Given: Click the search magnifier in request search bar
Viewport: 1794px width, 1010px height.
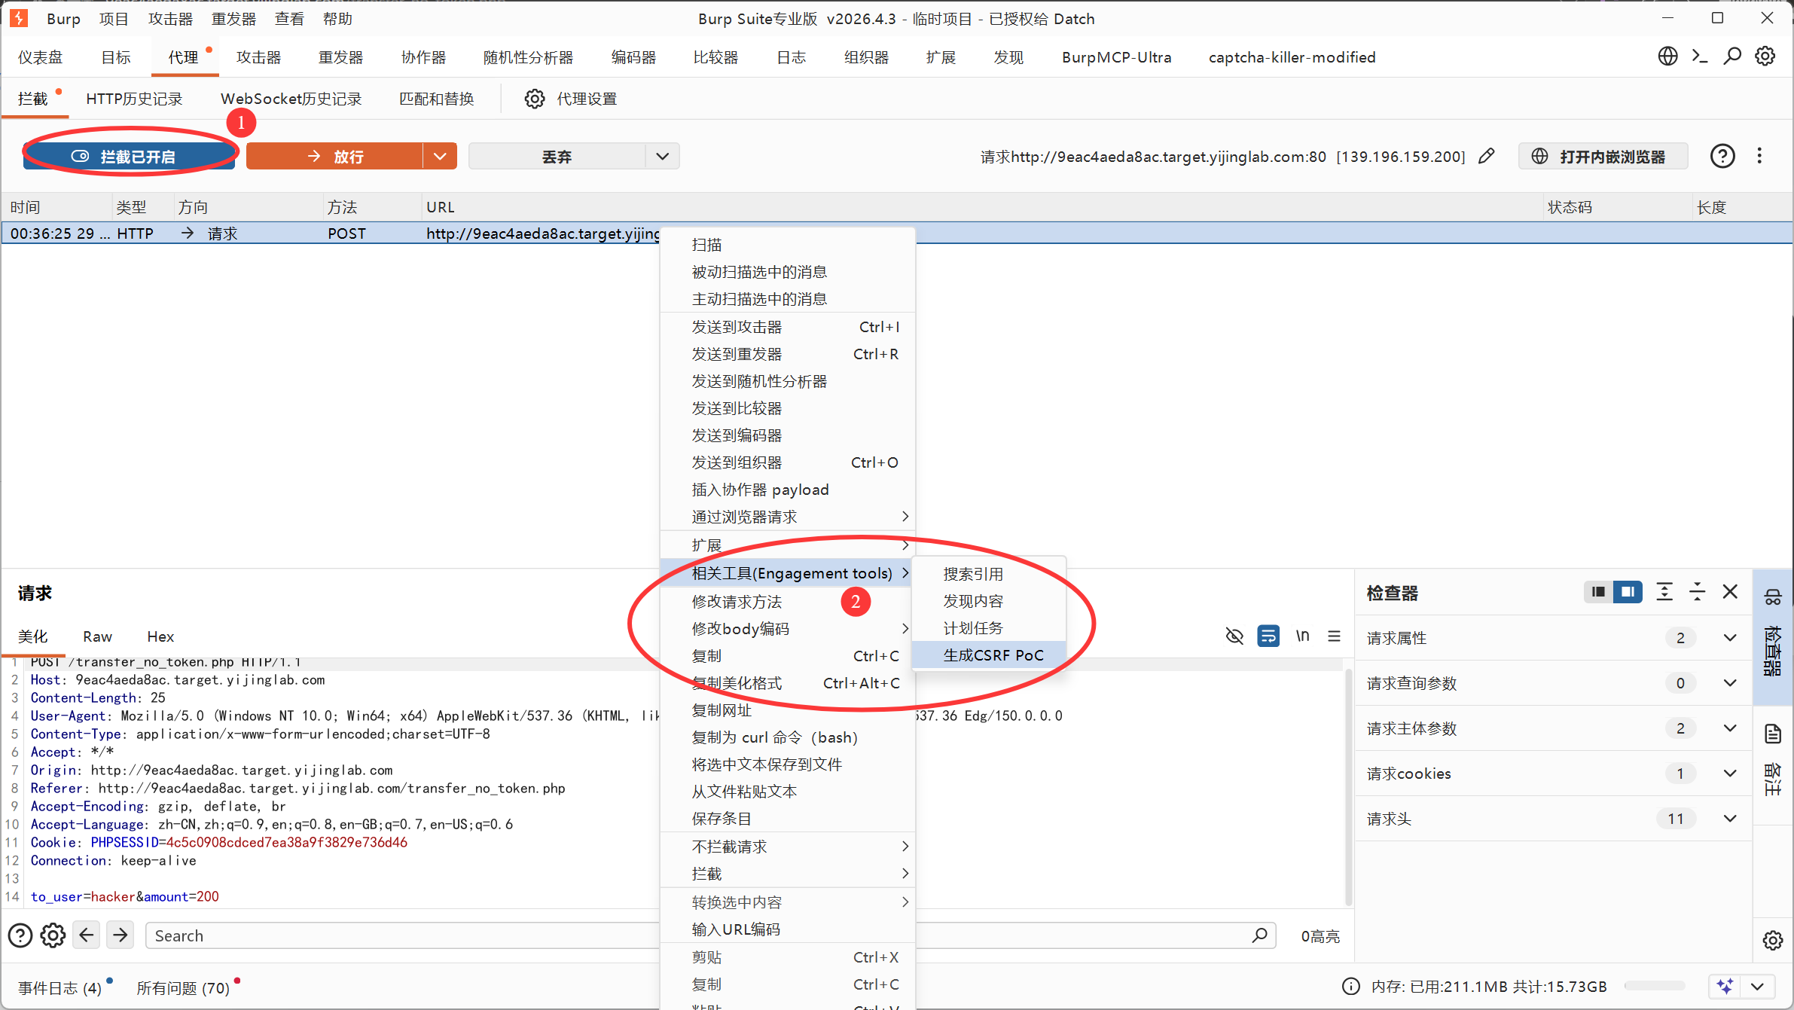Looking at the screenshot, I should pyautogui.click(x=1259, y=935).
